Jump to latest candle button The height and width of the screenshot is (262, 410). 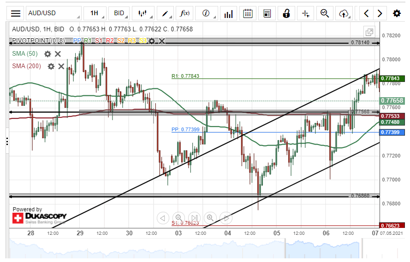click(194, 218)
